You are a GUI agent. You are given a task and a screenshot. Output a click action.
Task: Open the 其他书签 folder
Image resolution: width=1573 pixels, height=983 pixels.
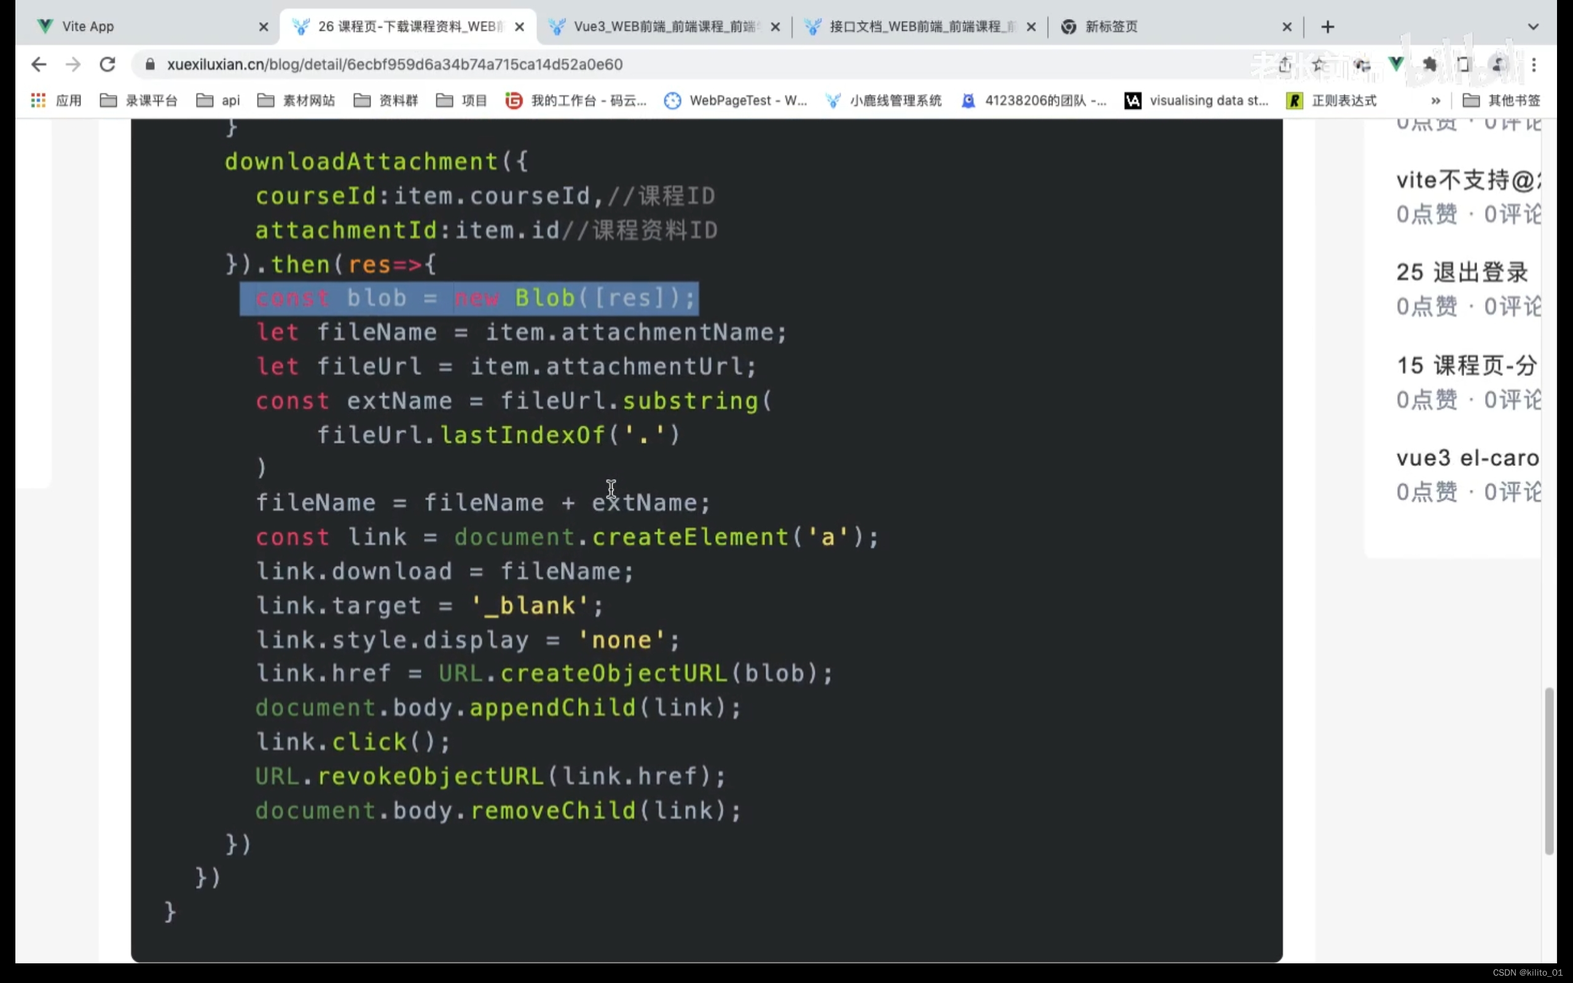(1501, 100)
